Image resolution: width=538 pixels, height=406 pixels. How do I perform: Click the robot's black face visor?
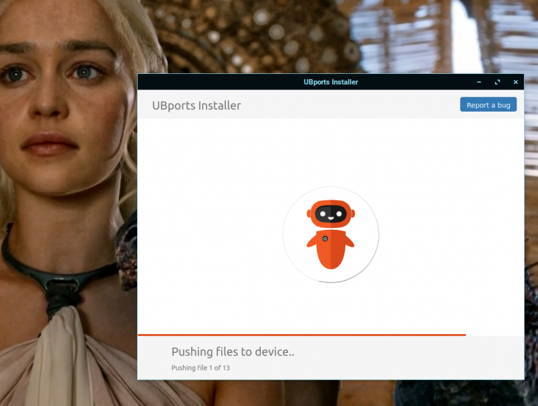331,214
